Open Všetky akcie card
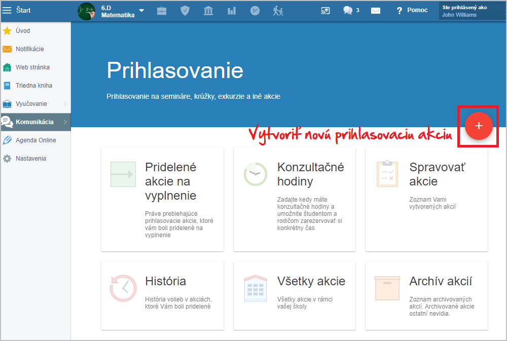507x341 pixels. click(x=295, y=296)
